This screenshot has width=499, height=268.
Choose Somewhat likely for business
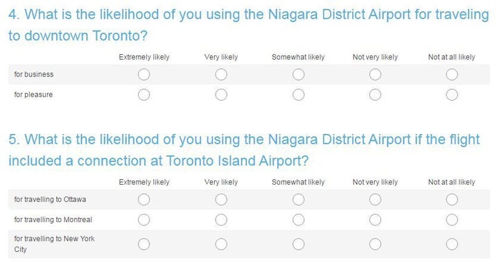tap(299, 74)
